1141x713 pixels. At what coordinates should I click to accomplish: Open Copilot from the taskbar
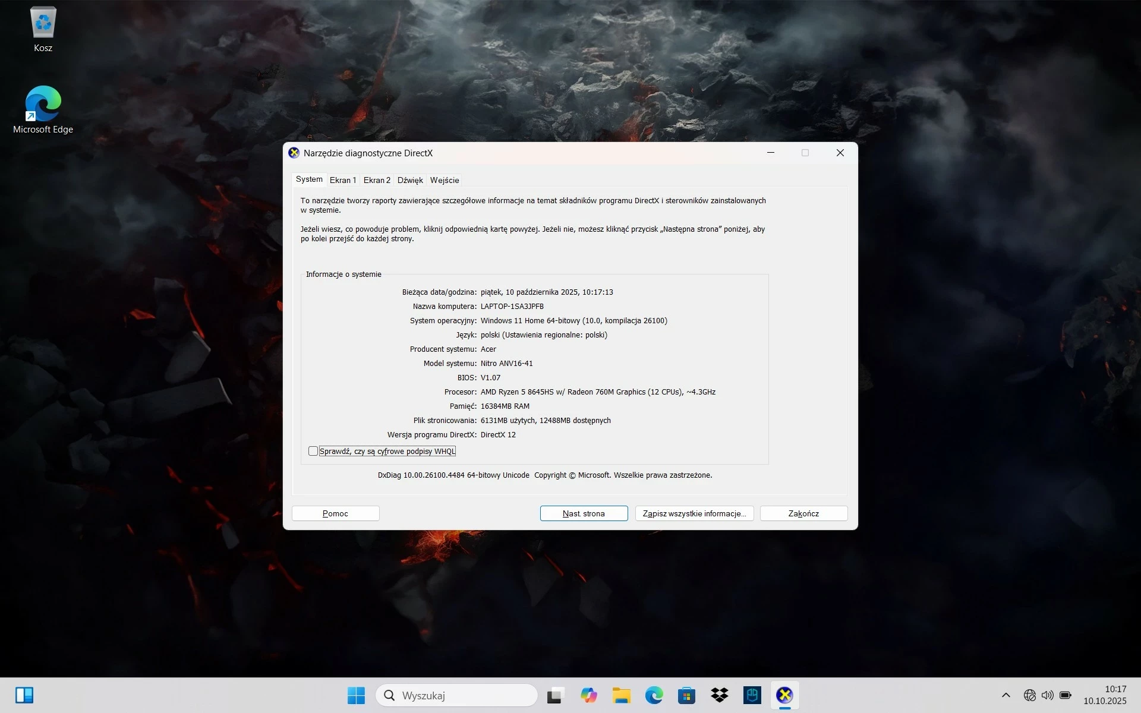coord(588,695)
